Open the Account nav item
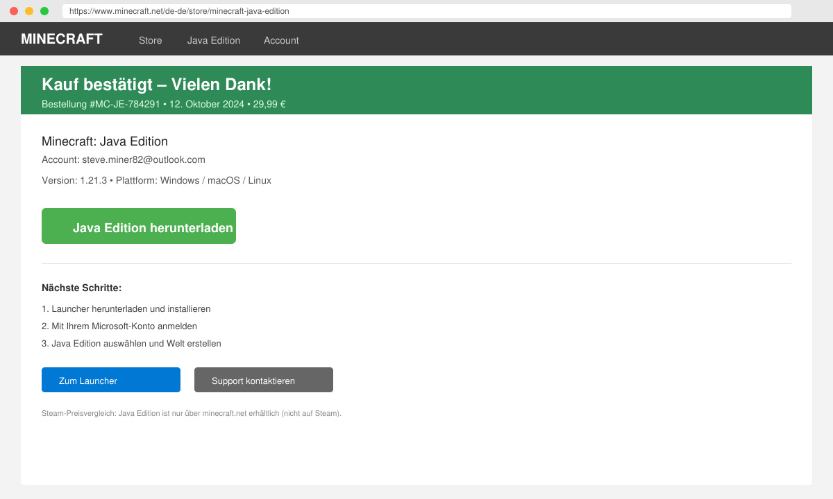833x499 pixels. pos(281,40)
